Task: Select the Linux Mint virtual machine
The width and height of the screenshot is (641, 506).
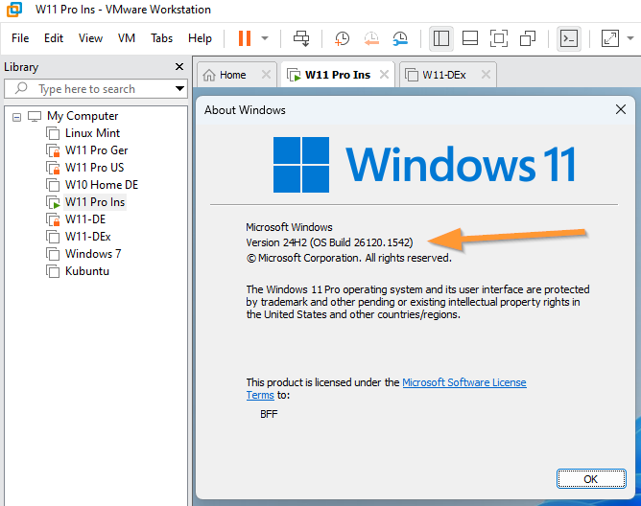Action: coord(92,133)
